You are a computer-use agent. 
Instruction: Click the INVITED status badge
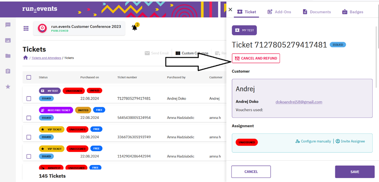pyautogui.click(x=83, y=110)
